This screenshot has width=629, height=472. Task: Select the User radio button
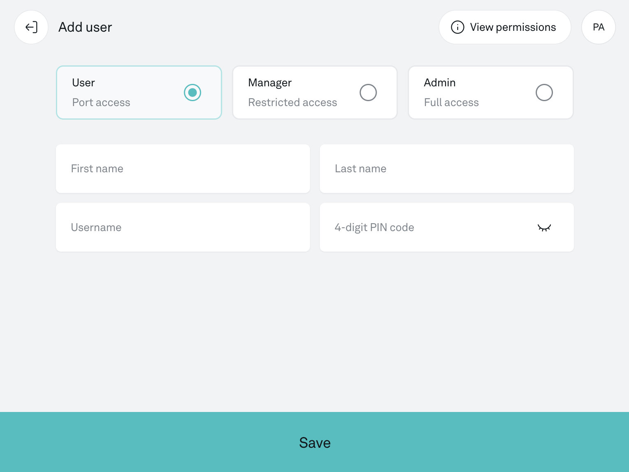point(192,93)
